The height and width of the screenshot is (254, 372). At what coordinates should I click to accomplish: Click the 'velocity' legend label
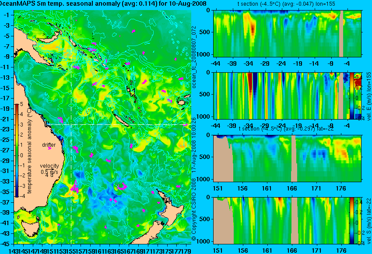(49, 166)
